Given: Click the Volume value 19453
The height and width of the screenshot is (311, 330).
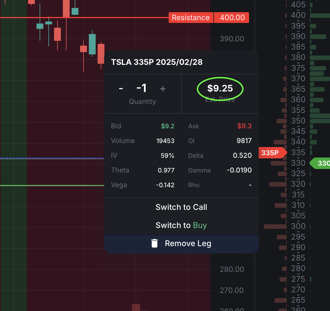Looking at the screenshot, I should pos(165,141).
